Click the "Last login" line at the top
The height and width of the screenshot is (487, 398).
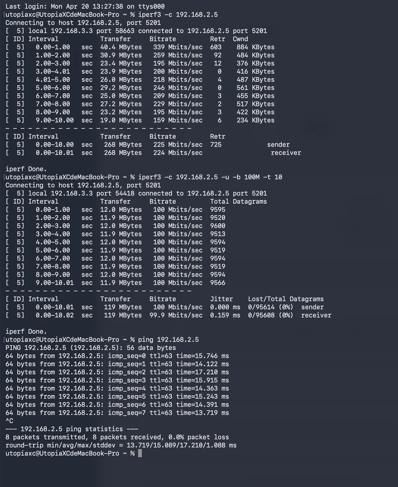coord(85,7)
